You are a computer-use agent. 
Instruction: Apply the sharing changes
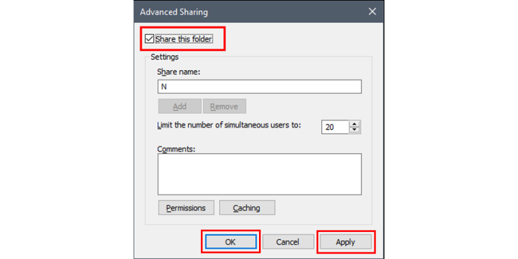pyautogui.click(x=345, y=242)
